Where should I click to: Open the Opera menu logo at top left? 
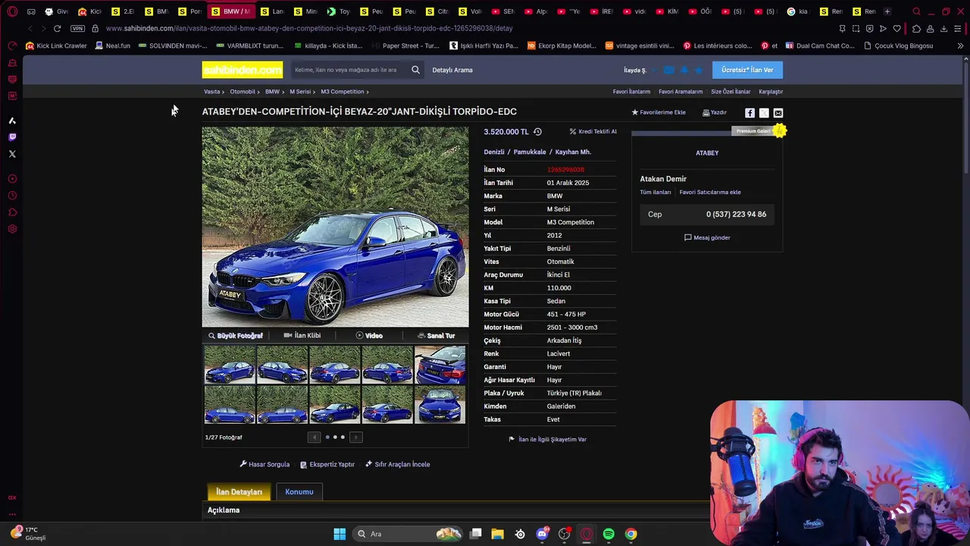12,11
